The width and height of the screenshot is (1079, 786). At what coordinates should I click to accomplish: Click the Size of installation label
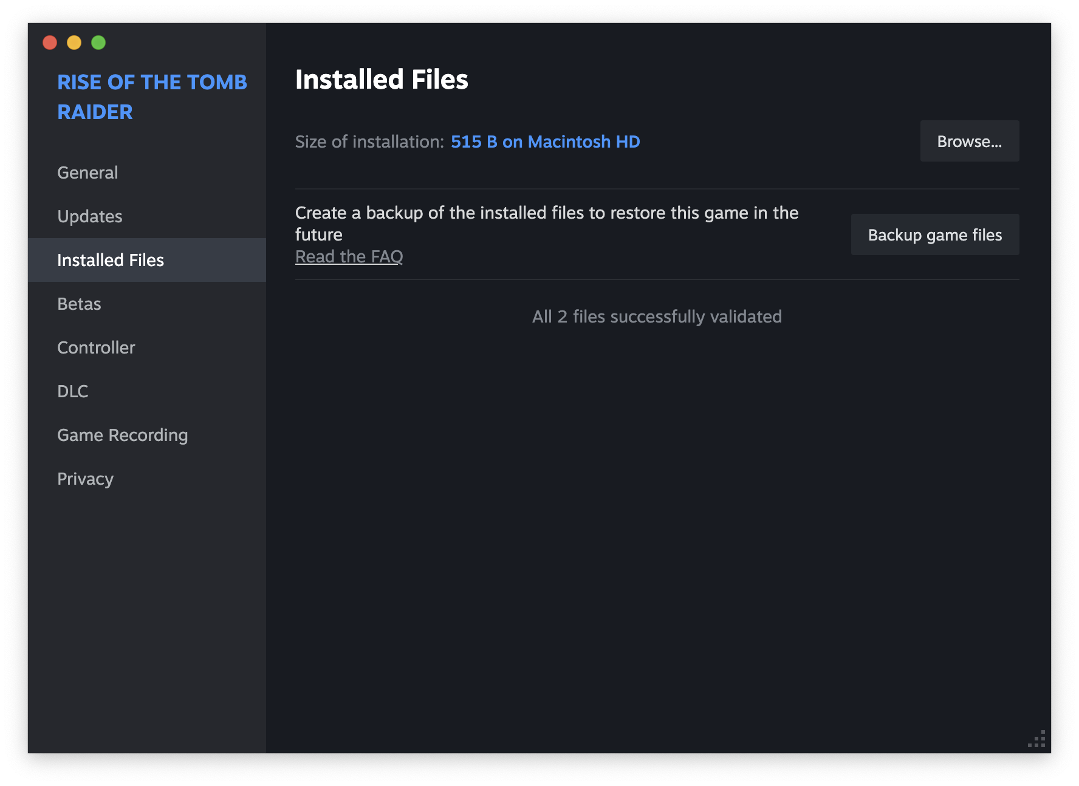tap(369, 142)
